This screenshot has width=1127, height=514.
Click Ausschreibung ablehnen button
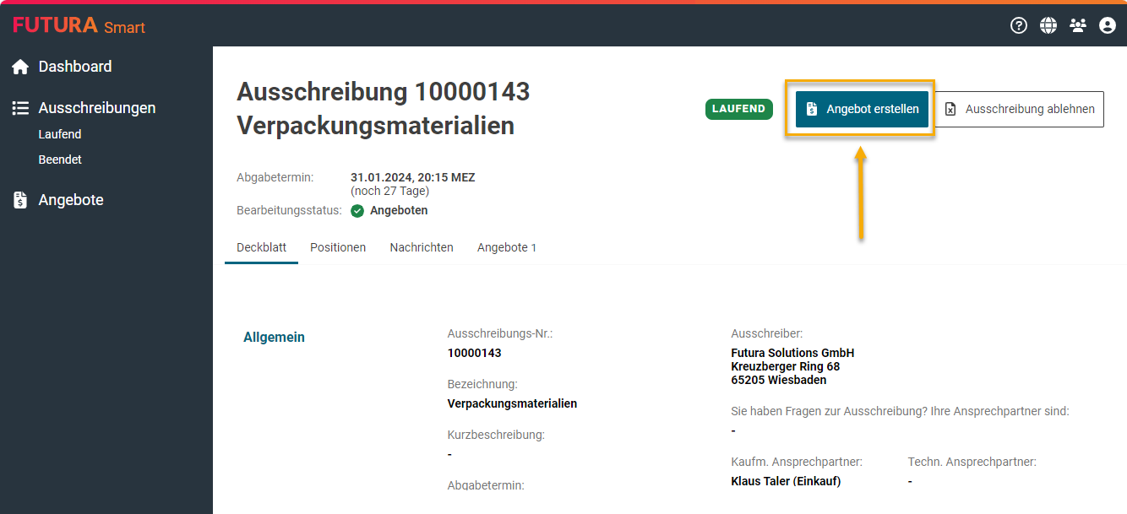(x=1019, y=109)
